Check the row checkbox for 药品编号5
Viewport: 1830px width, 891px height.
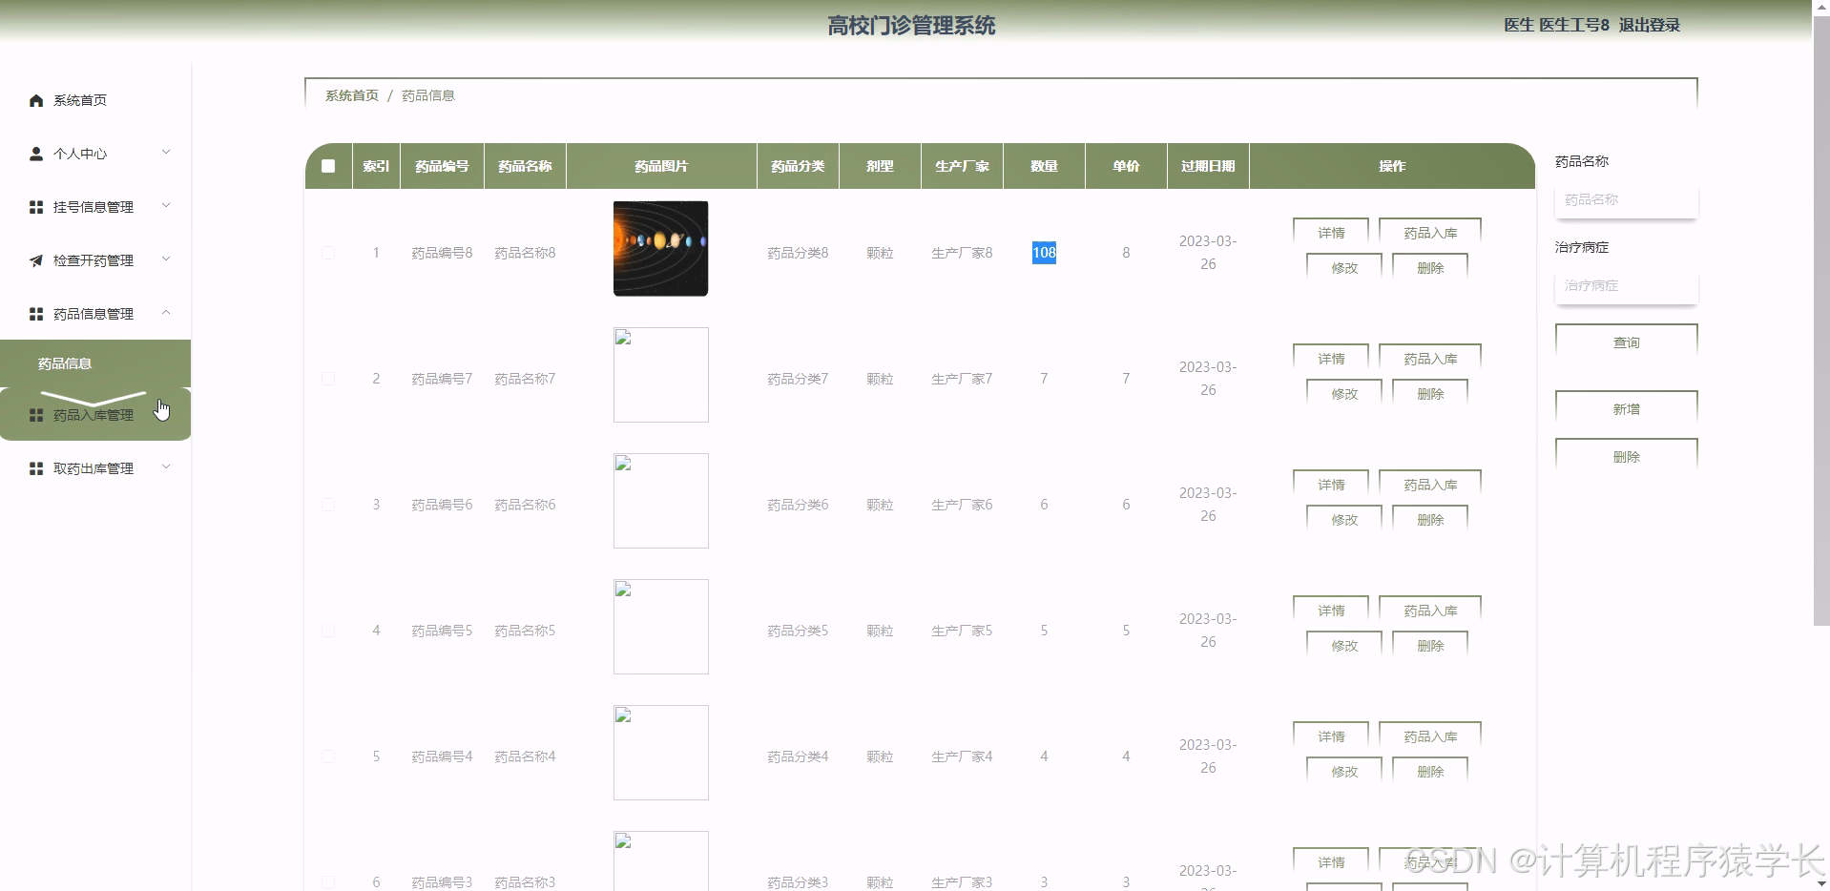tap(328, 631)
